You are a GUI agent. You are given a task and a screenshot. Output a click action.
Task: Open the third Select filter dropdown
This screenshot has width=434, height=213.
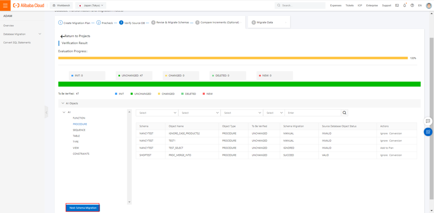(x=242, y=113)
